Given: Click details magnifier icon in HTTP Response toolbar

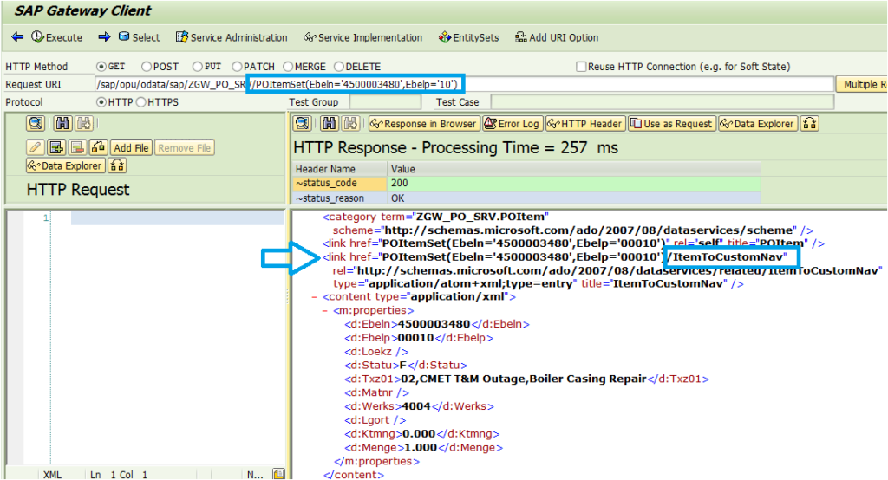Looking at the screenshot, I should pos(302,123).
